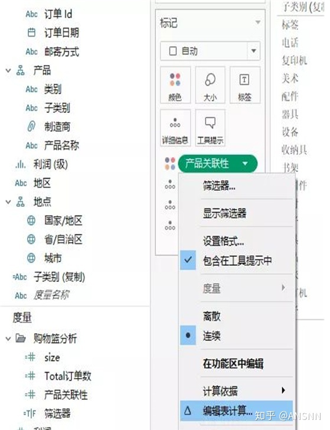Click the globe icon beside 城市
The image size is (330, 430).
click(x=31, y=258)
